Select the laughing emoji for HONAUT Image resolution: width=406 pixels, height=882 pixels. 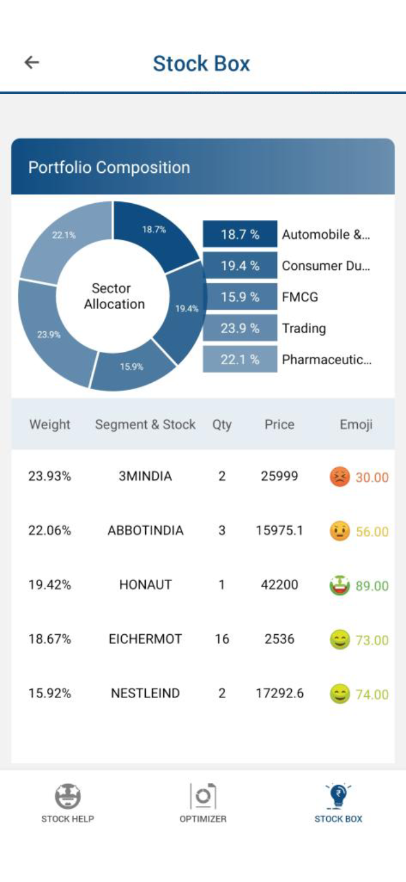339,585
